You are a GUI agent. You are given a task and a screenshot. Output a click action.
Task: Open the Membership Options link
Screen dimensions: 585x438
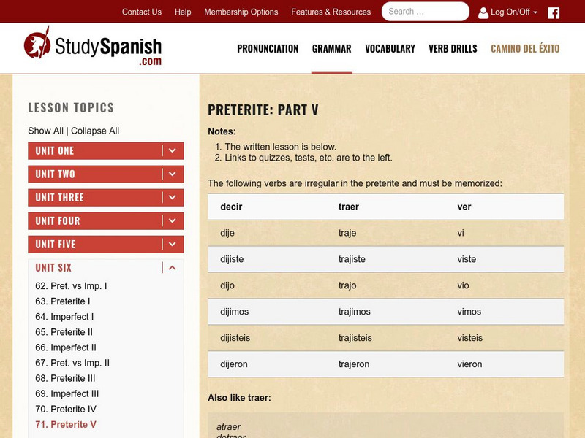[241, 12]
